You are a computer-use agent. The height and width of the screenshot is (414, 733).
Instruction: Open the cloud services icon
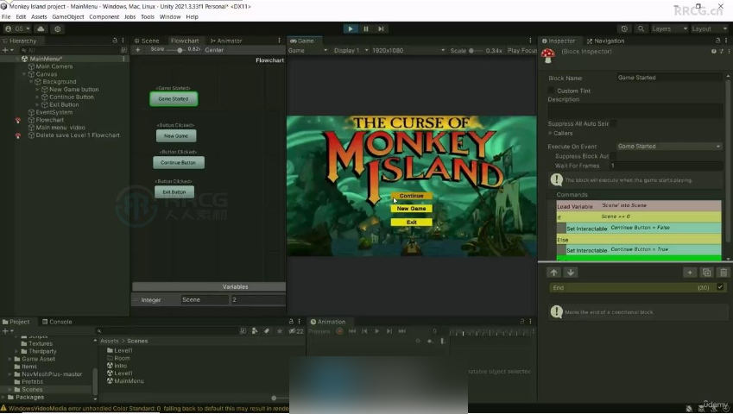(41, 29)
